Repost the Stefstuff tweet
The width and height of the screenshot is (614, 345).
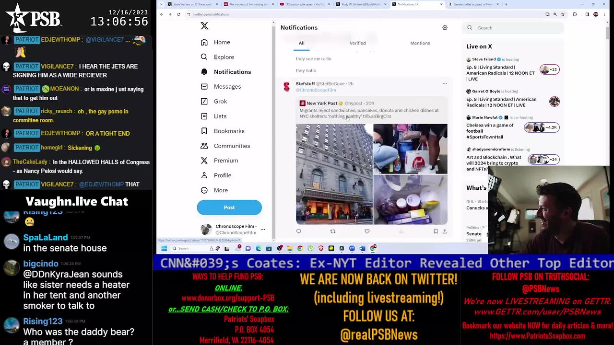tap(332, 231)
